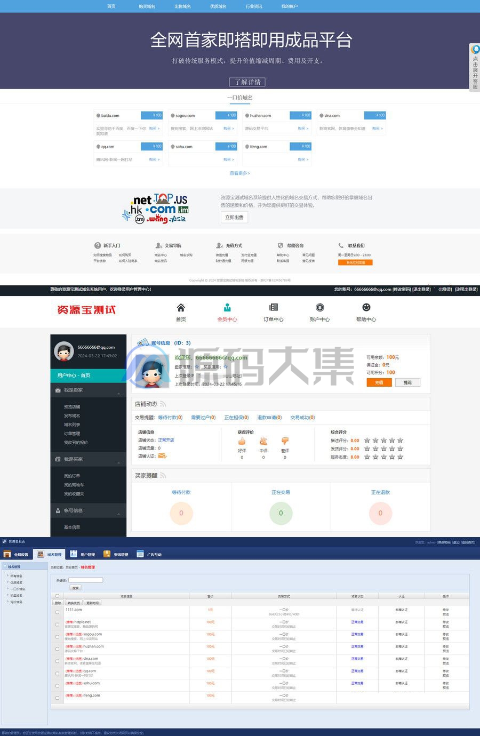Click the orange 充值 recharge button
This screenshot has height=736, width=480.
click(379, 382)
